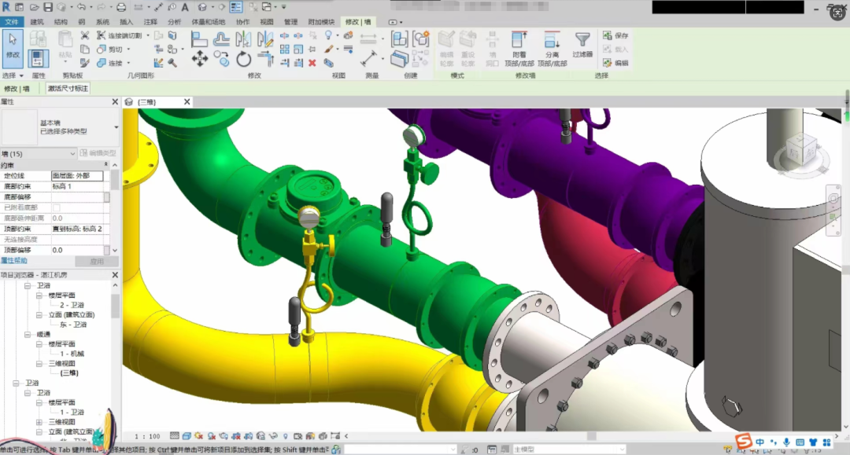Image resolution: width=850 pixels, height=455 pixels.
Task: Open the wall type selector dropdown
Action: click(x=116, y=127)
